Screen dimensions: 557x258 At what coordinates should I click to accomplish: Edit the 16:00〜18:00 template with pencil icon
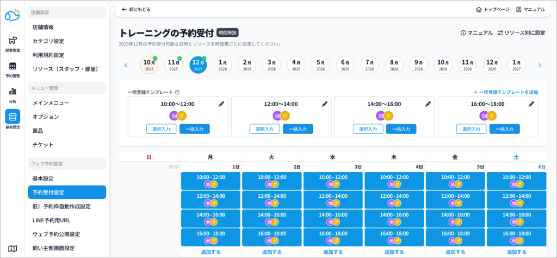click(x=531, y=104)
